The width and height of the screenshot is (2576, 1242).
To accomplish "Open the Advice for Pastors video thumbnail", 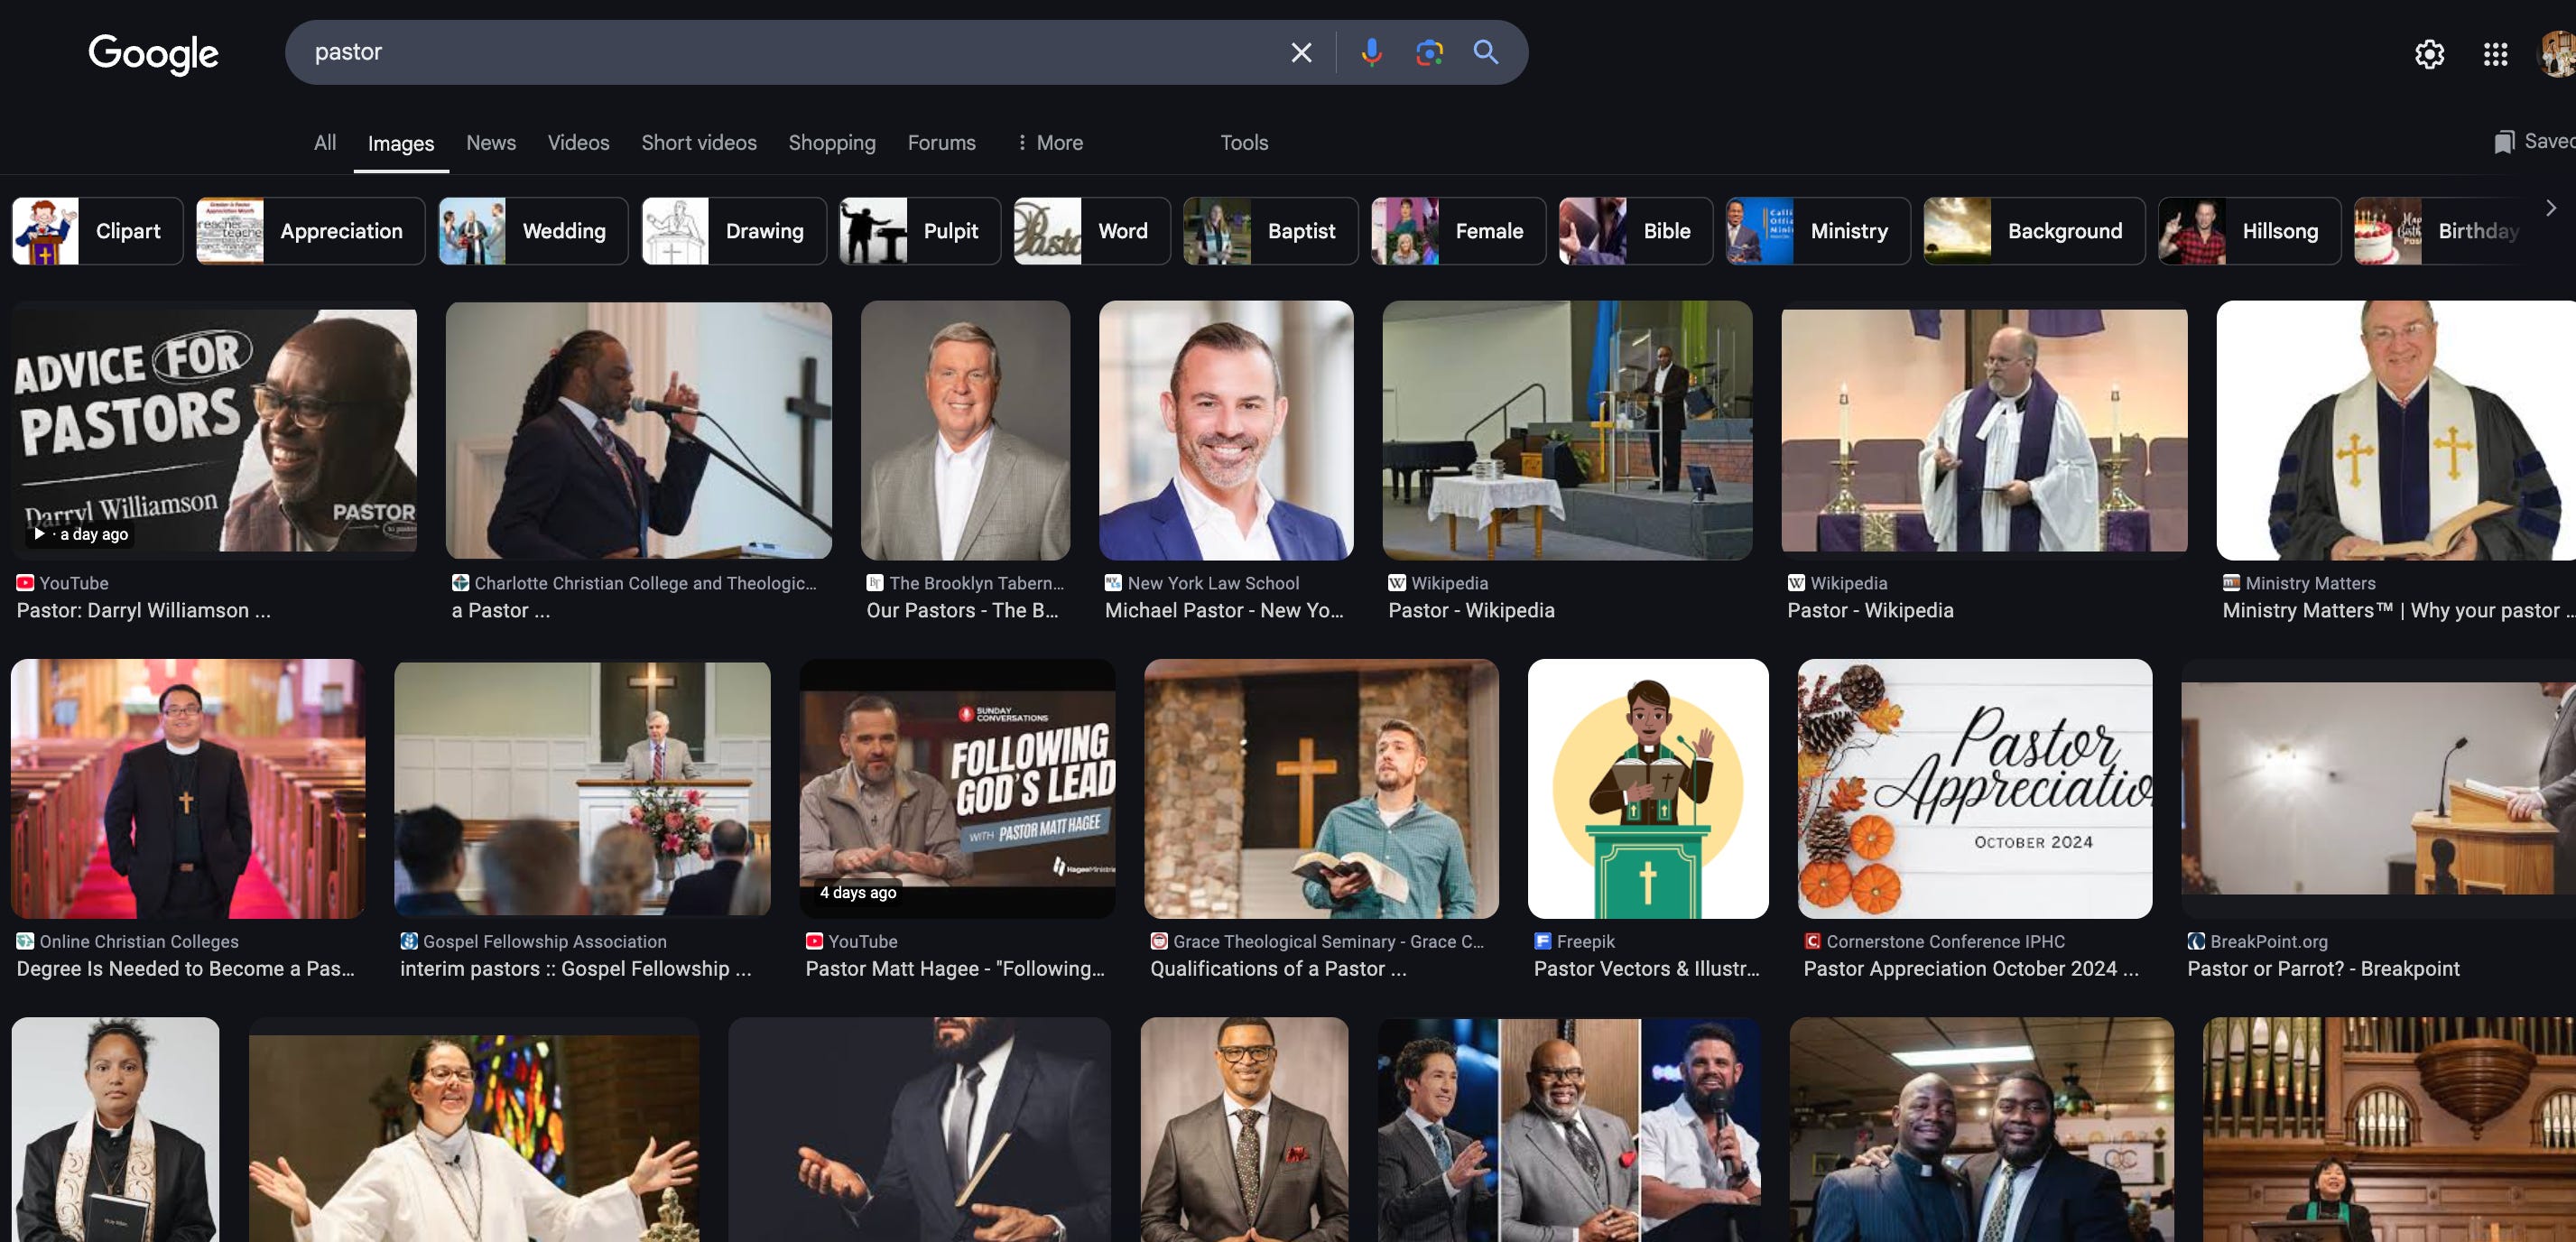I will [x=215, y=430].
